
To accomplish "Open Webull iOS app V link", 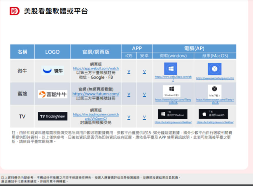I will [x=129, y=72].
